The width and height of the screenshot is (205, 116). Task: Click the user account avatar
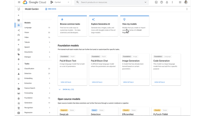tap(186, 2)
